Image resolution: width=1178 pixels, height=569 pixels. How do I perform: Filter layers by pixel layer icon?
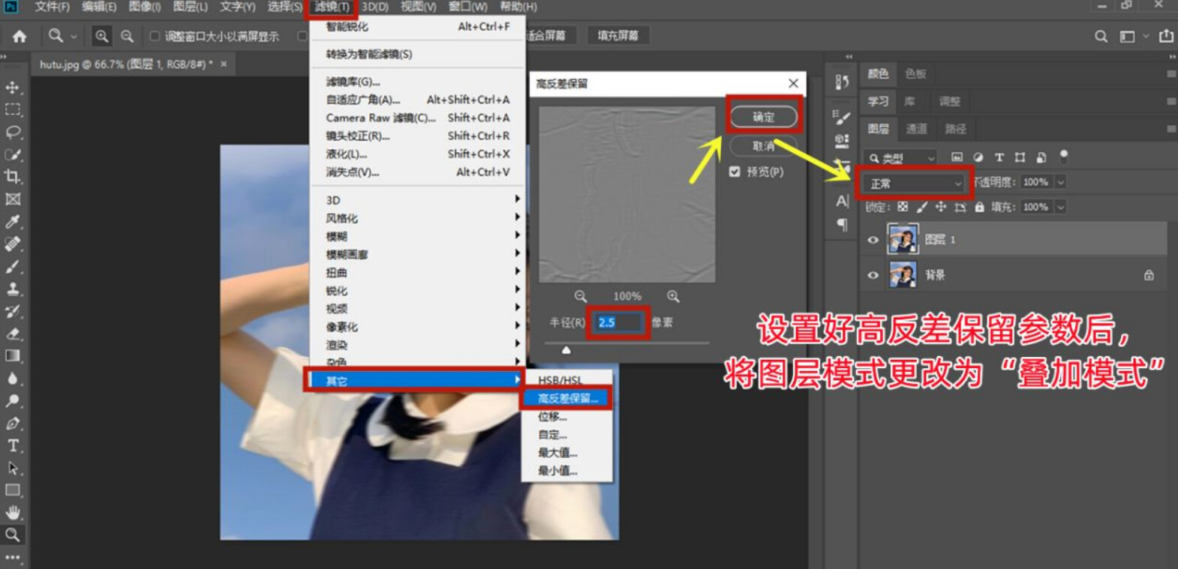tap(957, 157)
